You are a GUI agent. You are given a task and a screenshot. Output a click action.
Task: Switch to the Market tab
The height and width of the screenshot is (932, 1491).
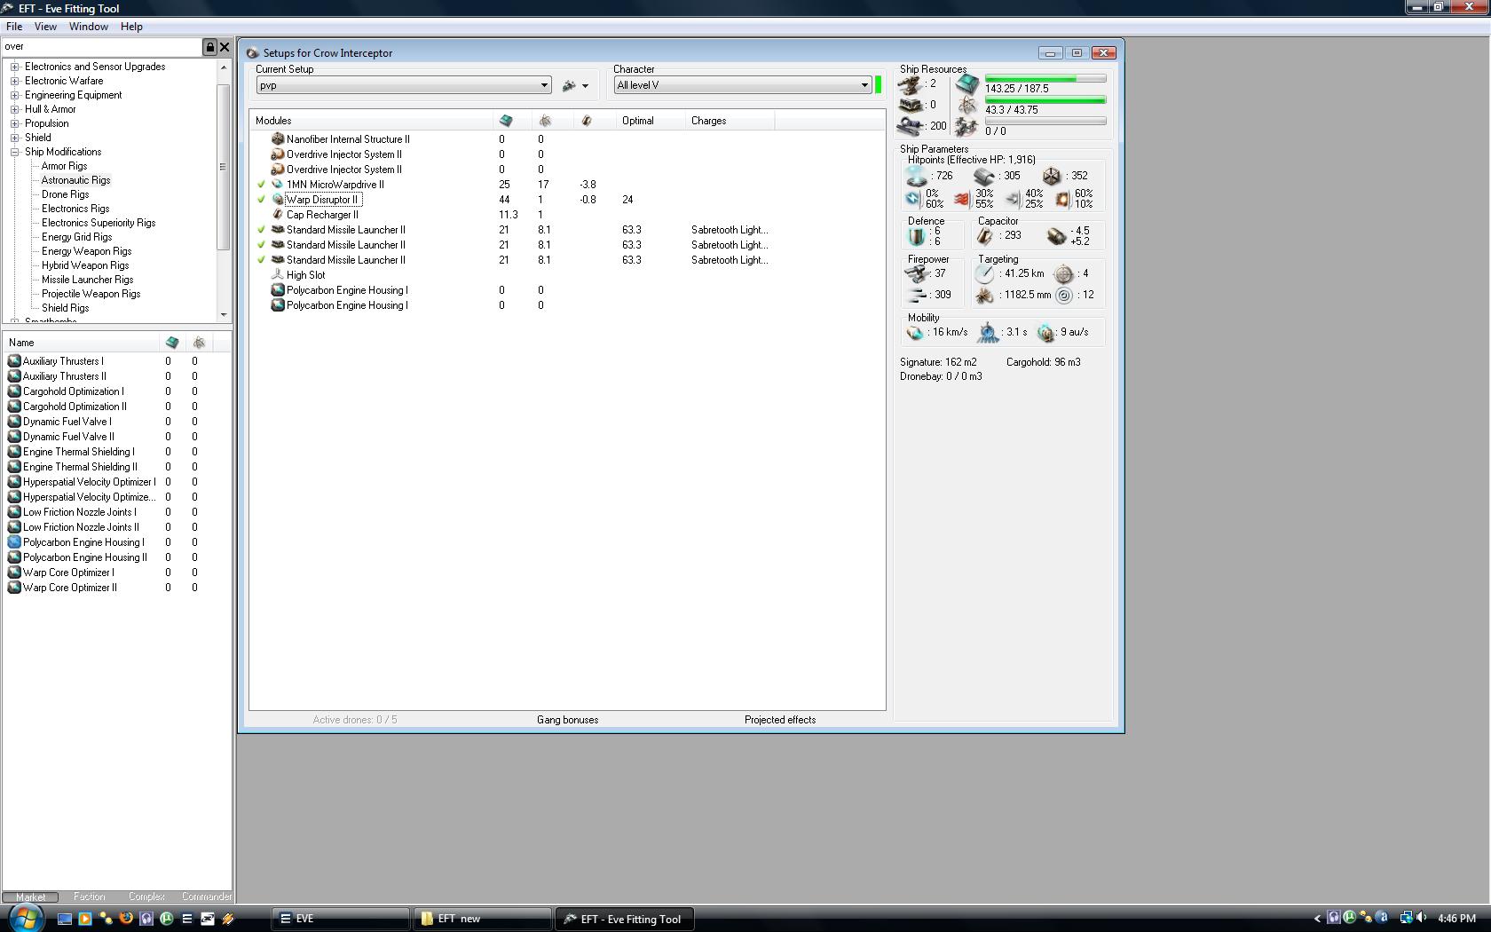pyautogui.click(x=30, y=896)
